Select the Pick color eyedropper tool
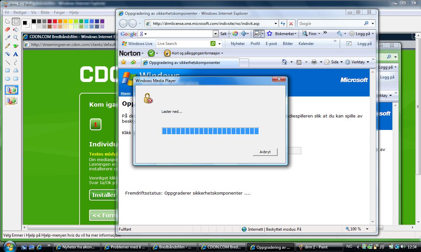 point(8,38)
